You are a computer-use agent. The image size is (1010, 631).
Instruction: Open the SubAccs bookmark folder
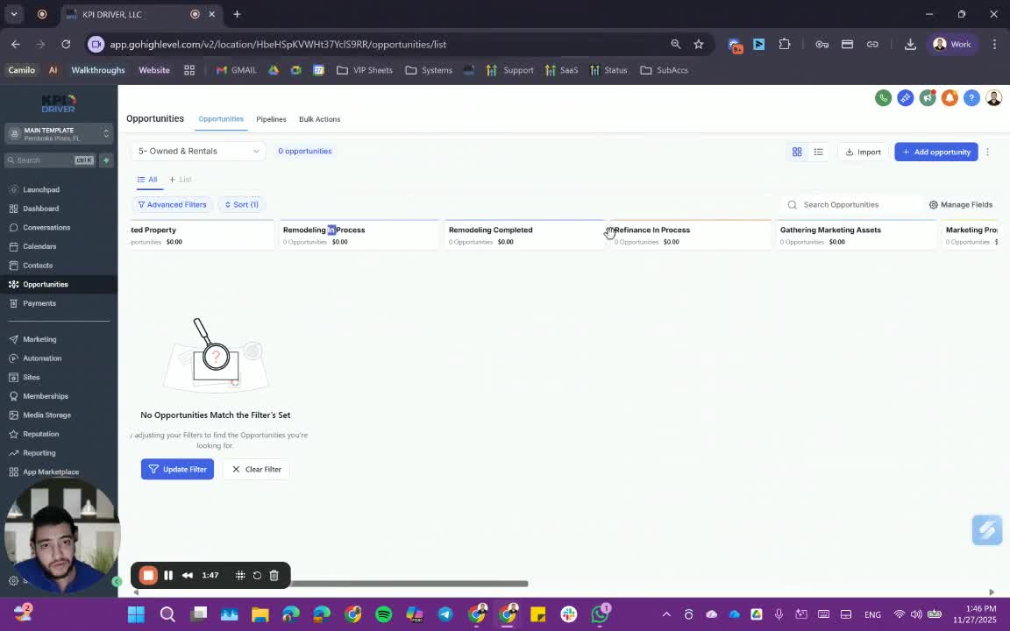pyautogui.click(x=664, y=70)
